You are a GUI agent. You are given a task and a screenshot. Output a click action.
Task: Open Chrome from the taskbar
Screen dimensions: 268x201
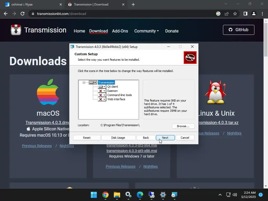[x=105, y=195]
